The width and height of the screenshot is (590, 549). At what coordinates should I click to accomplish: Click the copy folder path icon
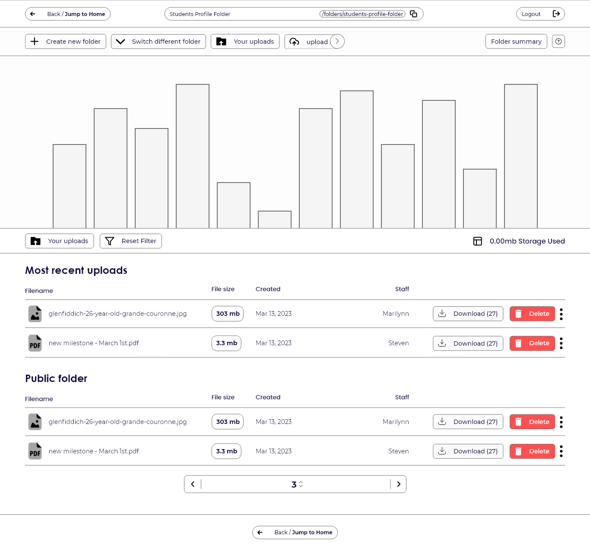pos(413,14)
